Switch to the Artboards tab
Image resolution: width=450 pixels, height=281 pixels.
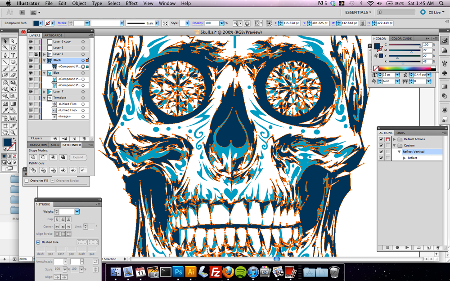(53, 35)
